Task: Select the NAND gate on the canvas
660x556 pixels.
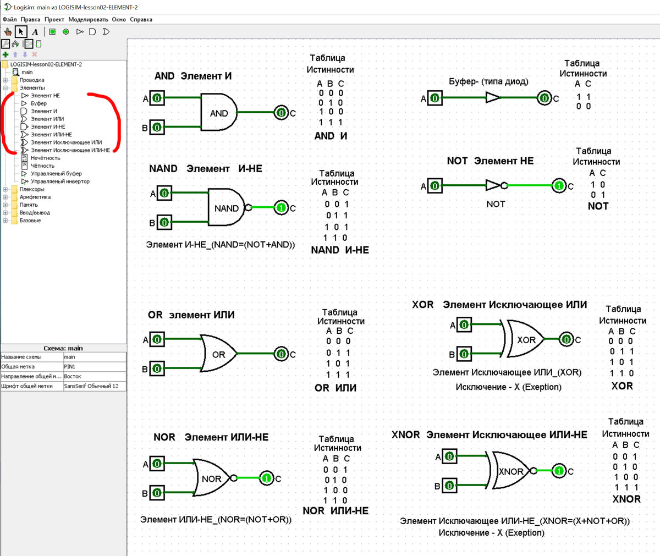Action: pos(229,208)
